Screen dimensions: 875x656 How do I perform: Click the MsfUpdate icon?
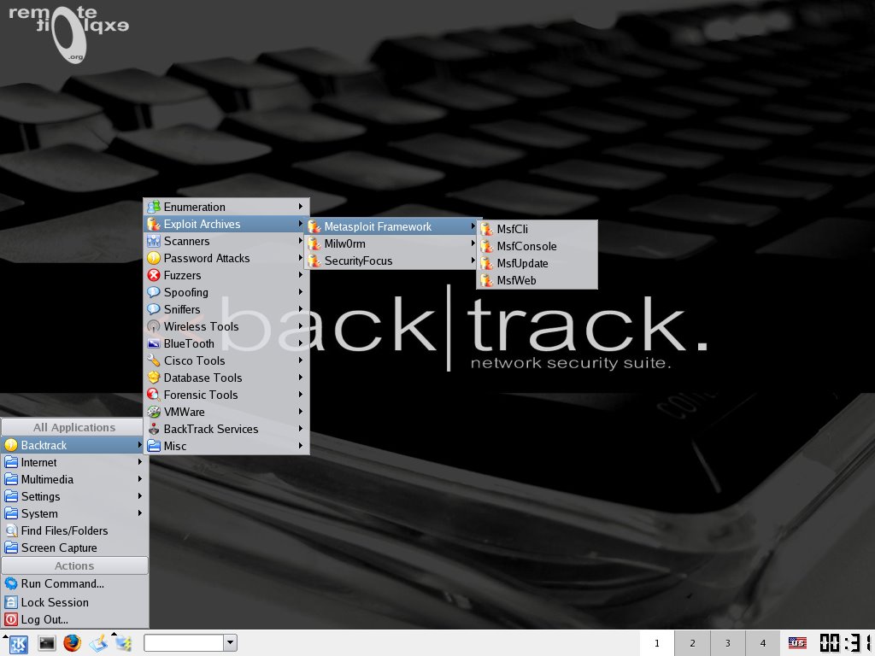tap(486, 263)
